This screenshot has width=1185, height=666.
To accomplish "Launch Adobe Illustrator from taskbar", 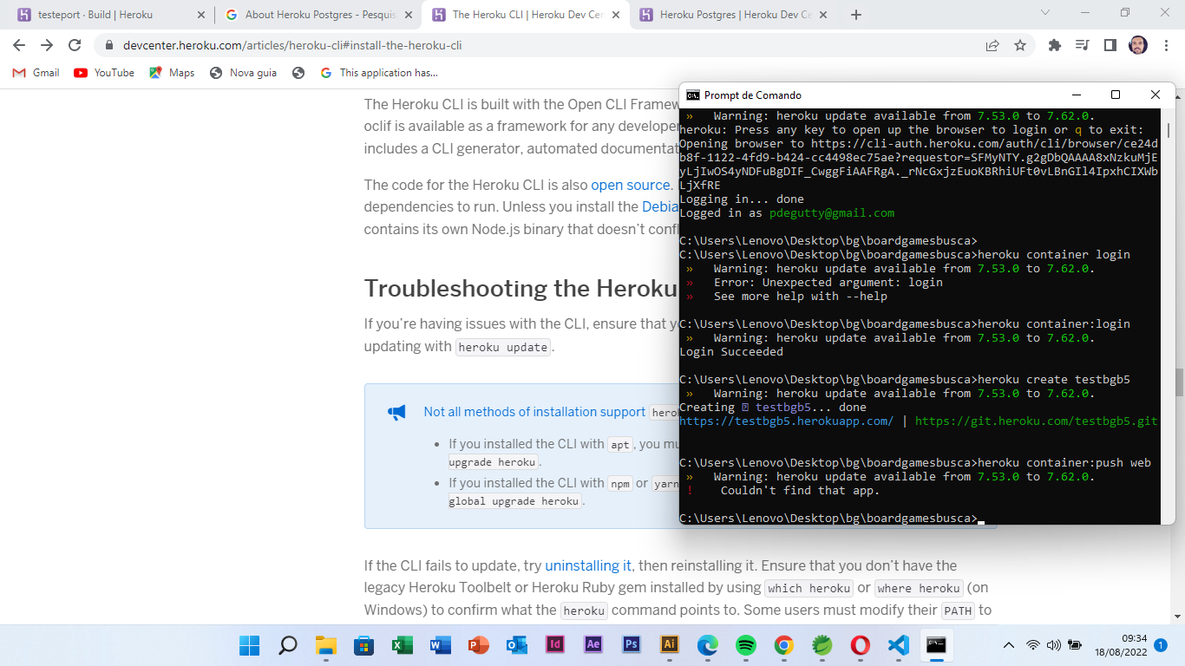I will coord(670,645).
